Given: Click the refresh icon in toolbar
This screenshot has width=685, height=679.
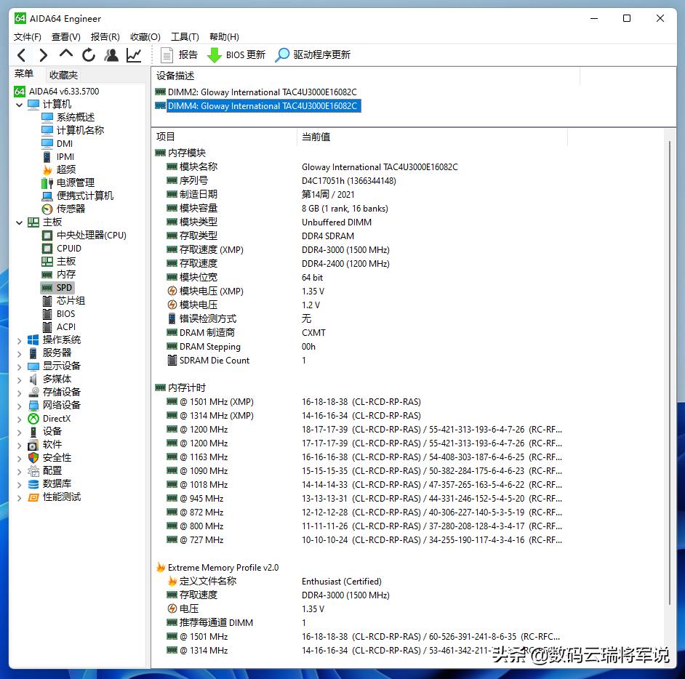Looking at the screenshot, I should coord(88,55).
